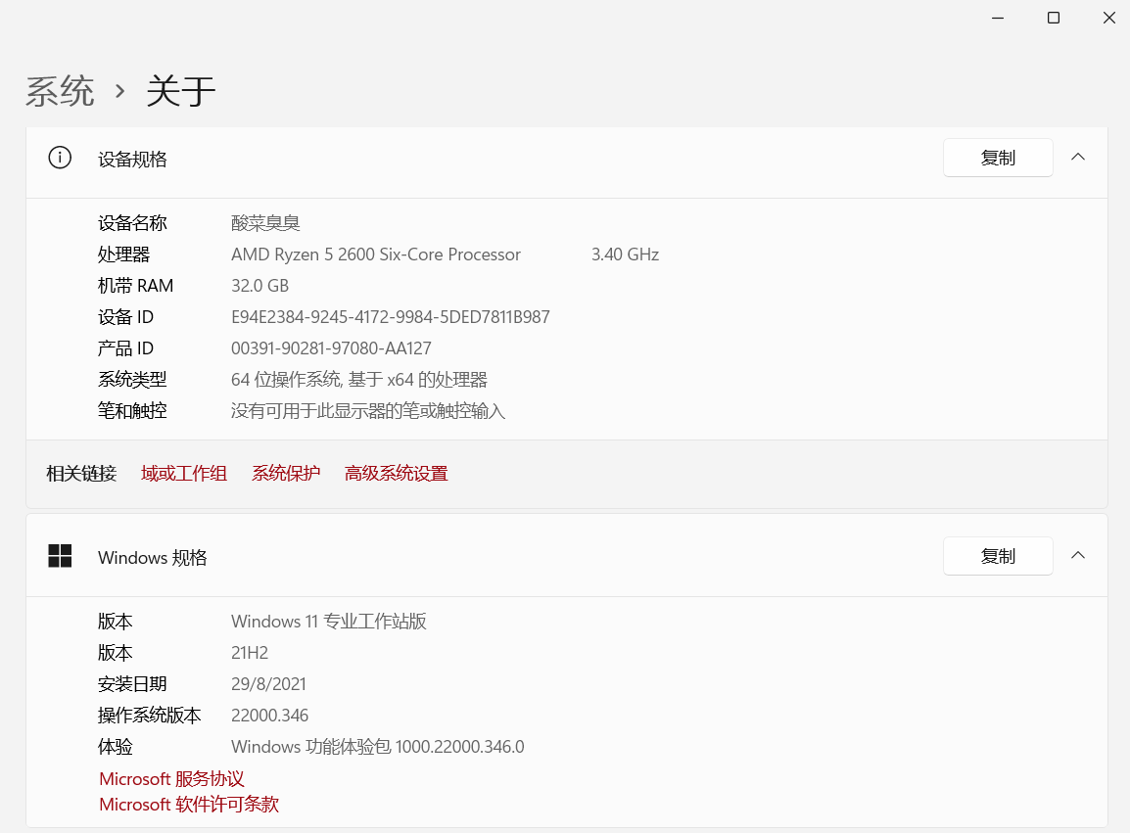Open the Microsoft 软件许可条款 link
1130x833 pixels.
(x=189, y=805)
